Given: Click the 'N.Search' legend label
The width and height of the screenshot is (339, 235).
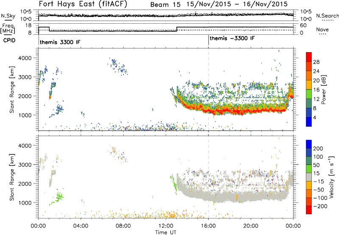Looking at the screenshot, I should pos(328,16).
